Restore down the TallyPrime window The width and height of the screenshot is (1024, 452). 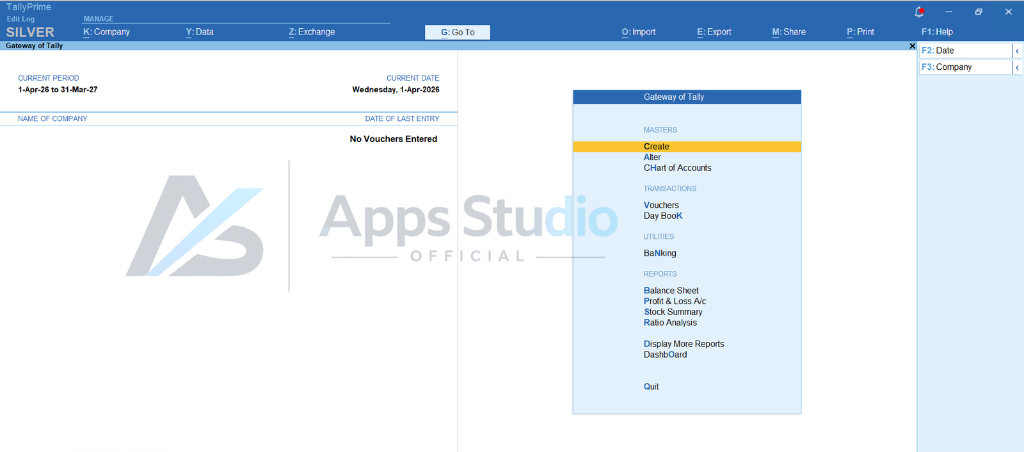(x=979, y=12)
